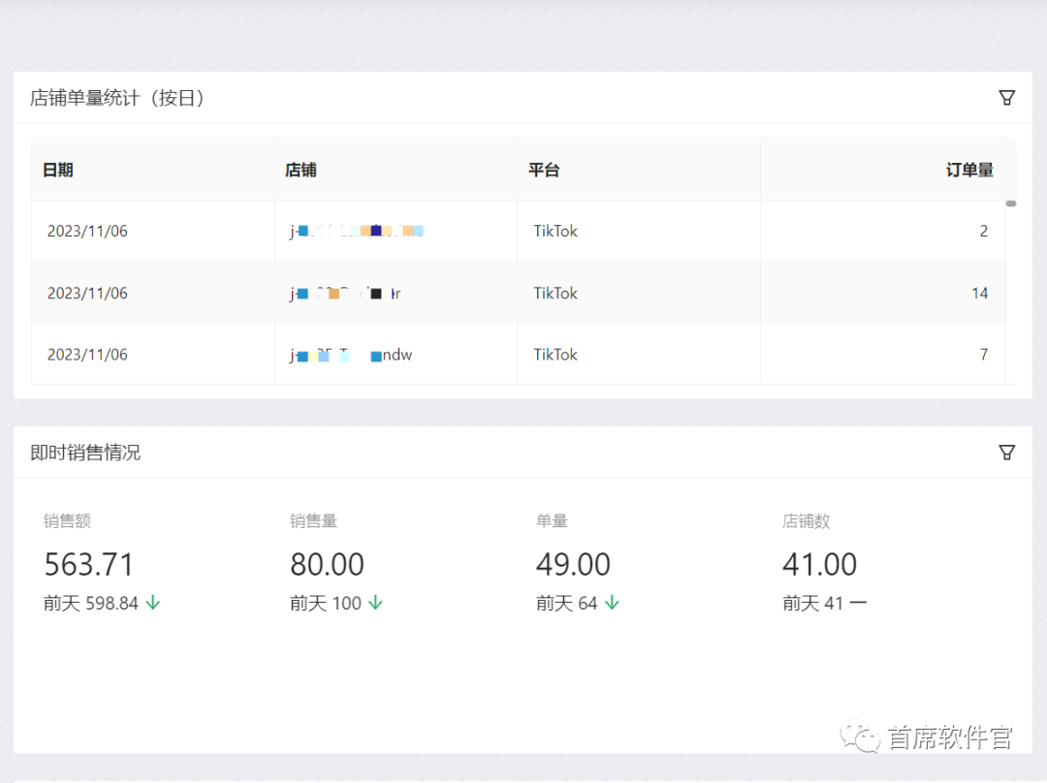Click the 店铺 column header
Viewport: 1047px width, 783px height.
301,171
